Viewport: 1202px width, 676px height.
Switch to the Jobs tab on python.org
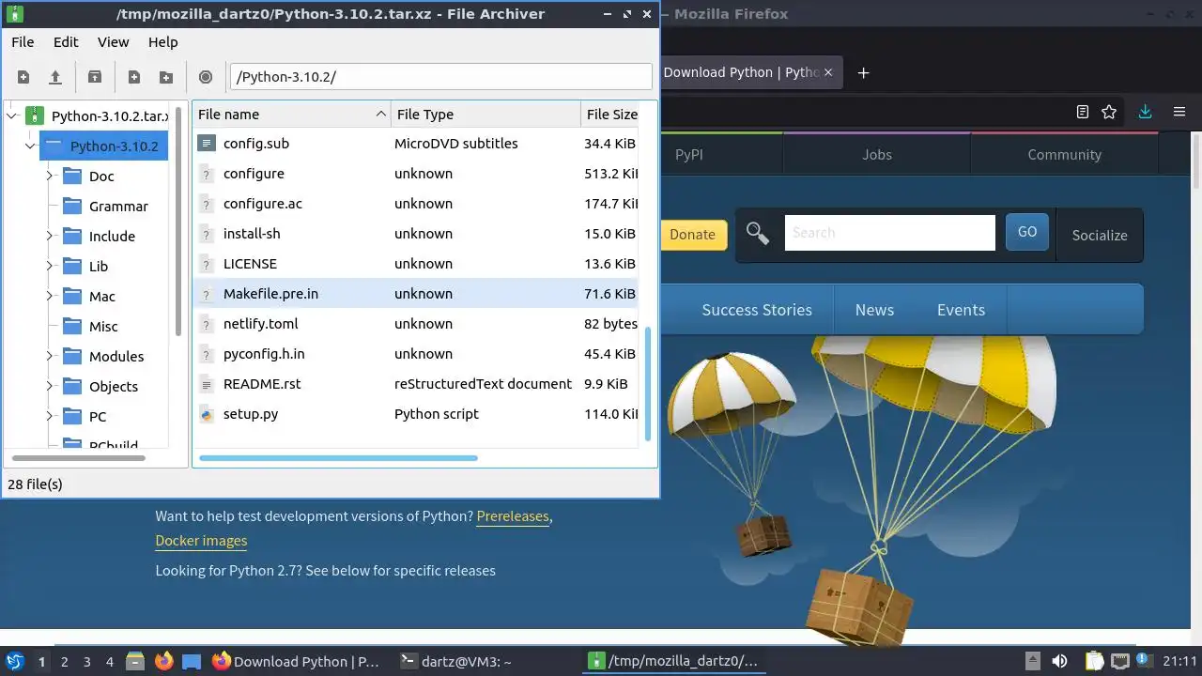tap(877, 155)
